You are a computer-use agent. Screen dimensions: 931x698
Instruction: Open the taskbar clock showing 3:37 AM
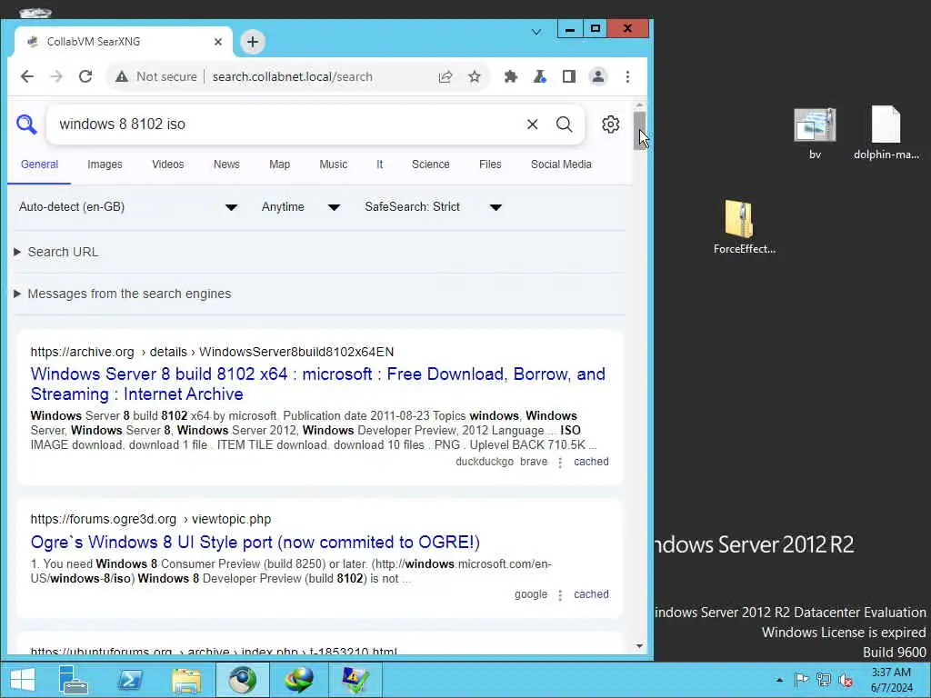point(891,680)
